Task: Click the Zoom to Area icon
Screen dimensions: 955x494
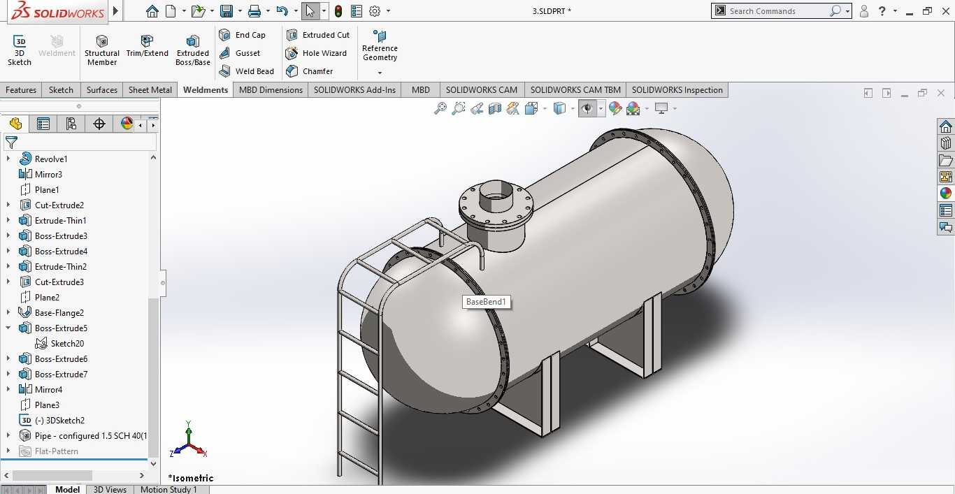Action: point(459,108)
